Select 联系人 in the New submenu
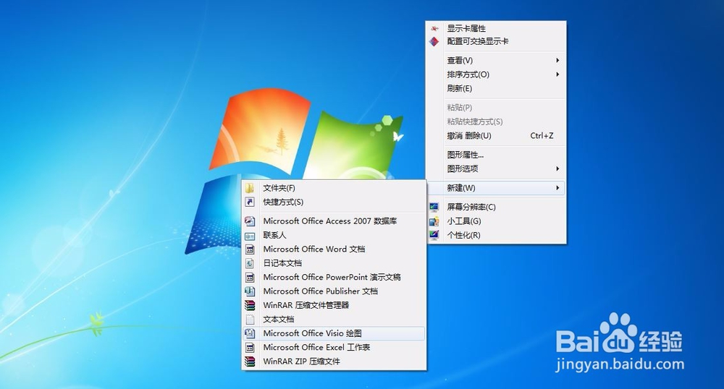The width and height of the screenshot is (724, 389). pyautogui.click(x=334, y=235)
